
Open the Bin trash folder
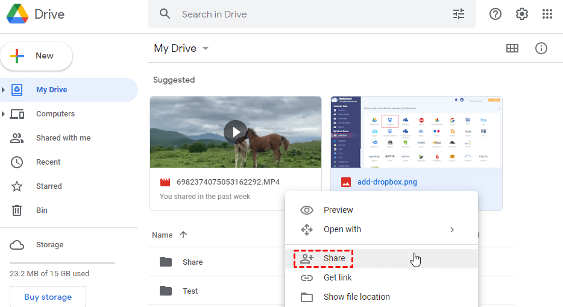(42, 210)
